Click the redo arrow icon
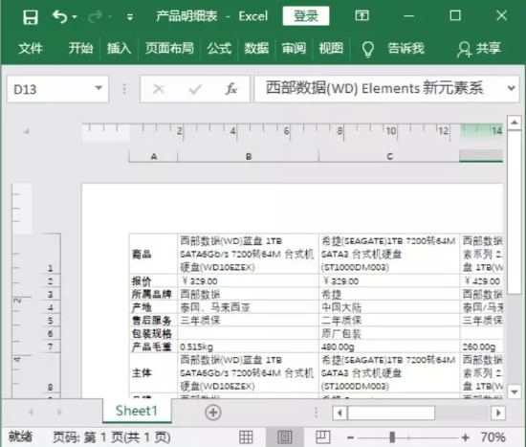The height and width of the screenshot is (447, 526). pos(95,16)
